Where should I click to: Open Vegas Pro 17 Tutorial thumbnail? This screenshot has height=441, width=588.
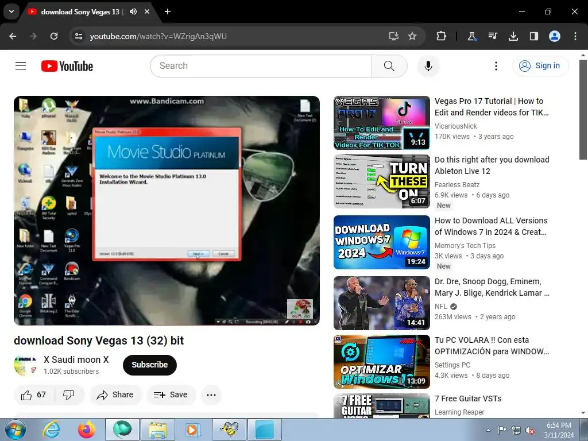382,123
